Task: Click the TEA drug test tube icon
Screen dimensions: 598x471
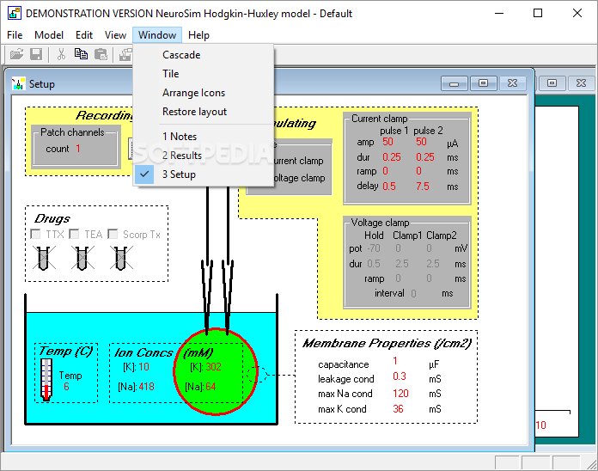Action: click(x=82, y=258)
